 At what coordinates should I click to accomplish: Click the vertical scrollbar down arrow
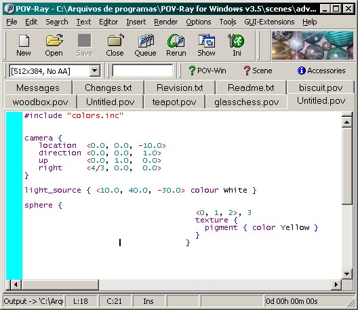click(347, 273)
